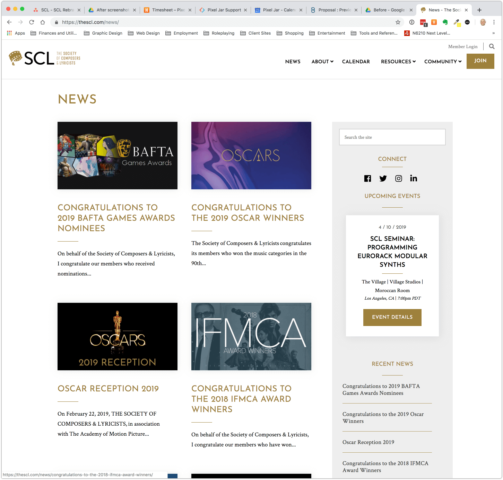Go to browser home page icon

[x=43, y=22]
